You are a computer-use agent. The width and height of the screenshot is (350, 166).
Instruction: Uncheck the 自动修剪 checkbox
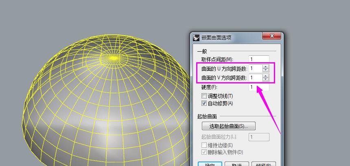click(204, 103)
